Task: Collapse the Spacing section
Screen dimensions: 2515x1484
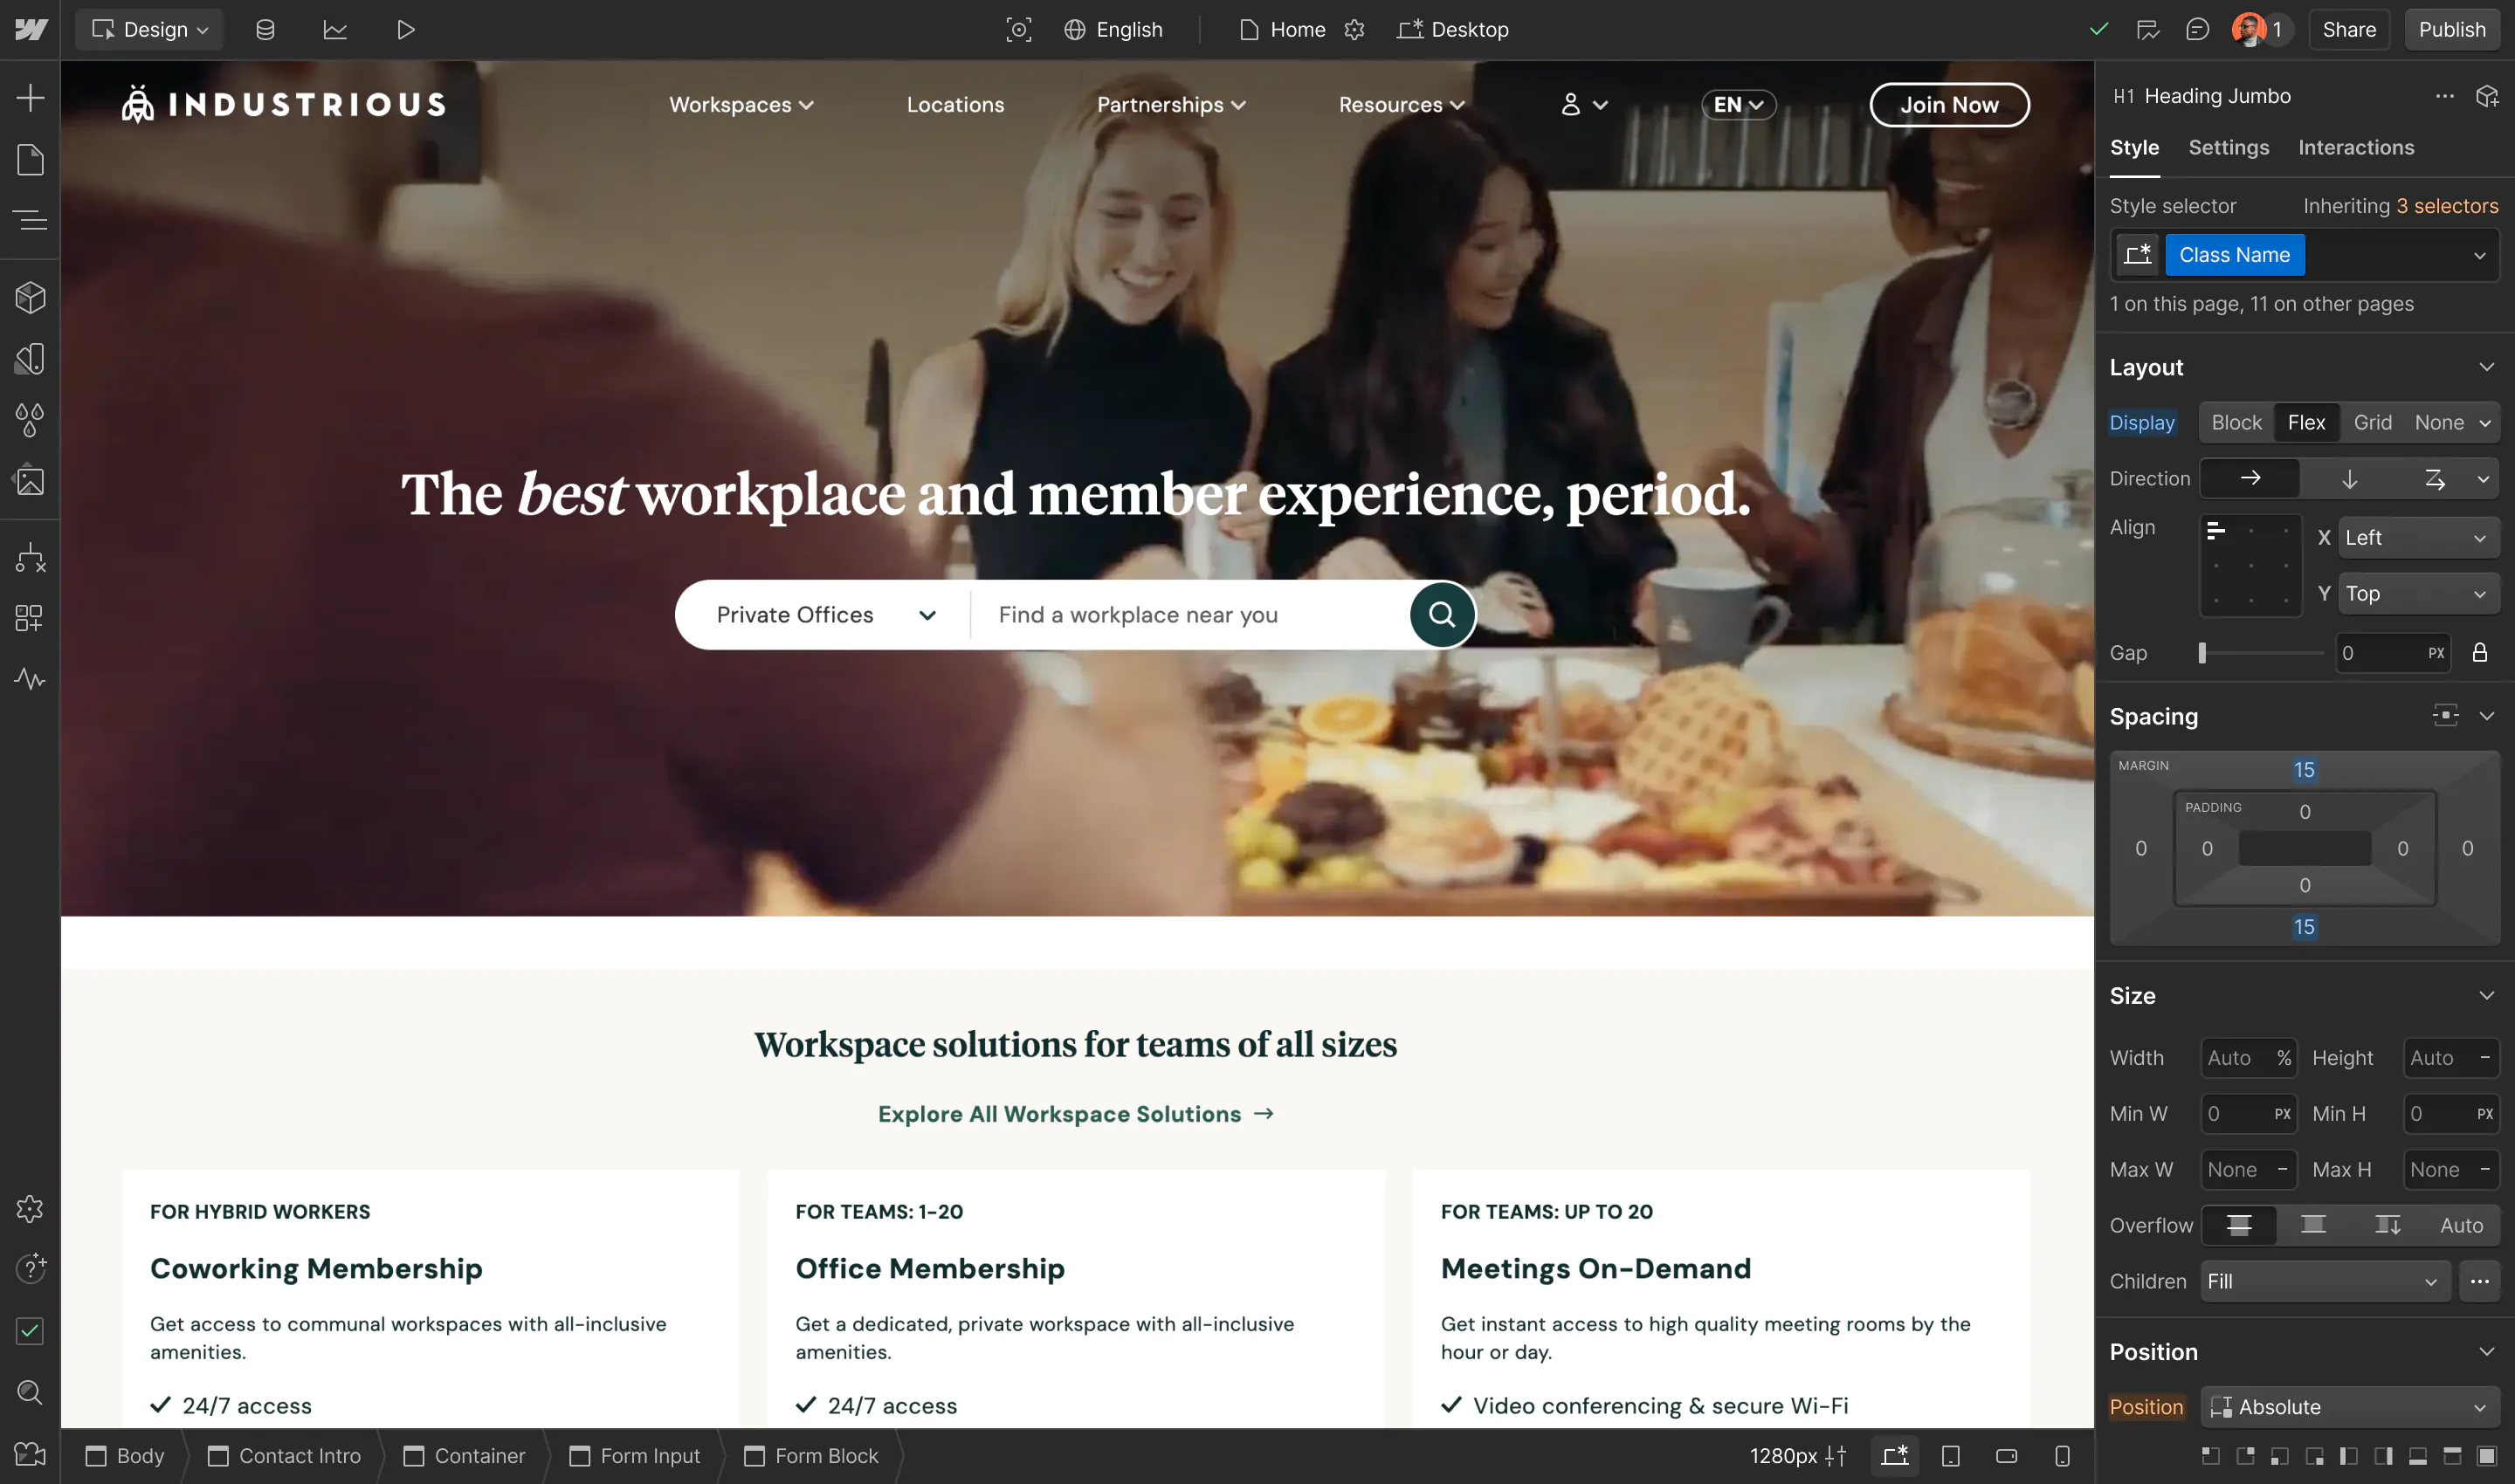Action: [x=2487, y=717]
